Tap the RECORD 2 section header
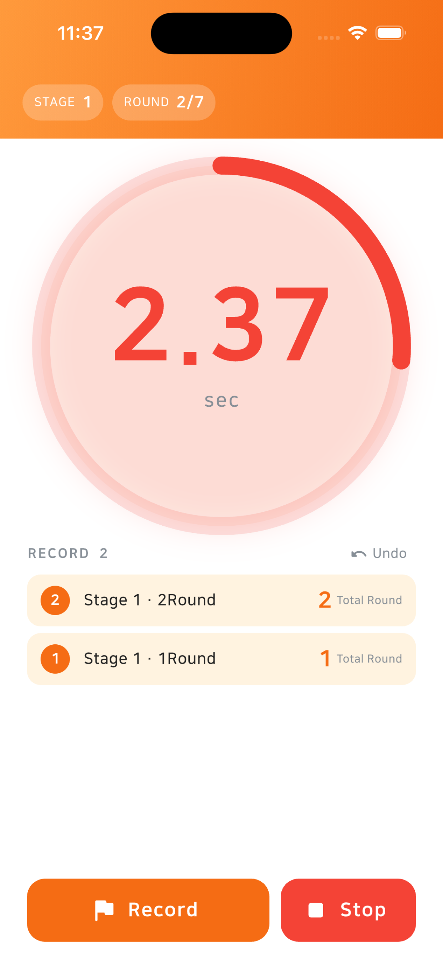This screenshot has width=443, height=958. coord(68,553)
